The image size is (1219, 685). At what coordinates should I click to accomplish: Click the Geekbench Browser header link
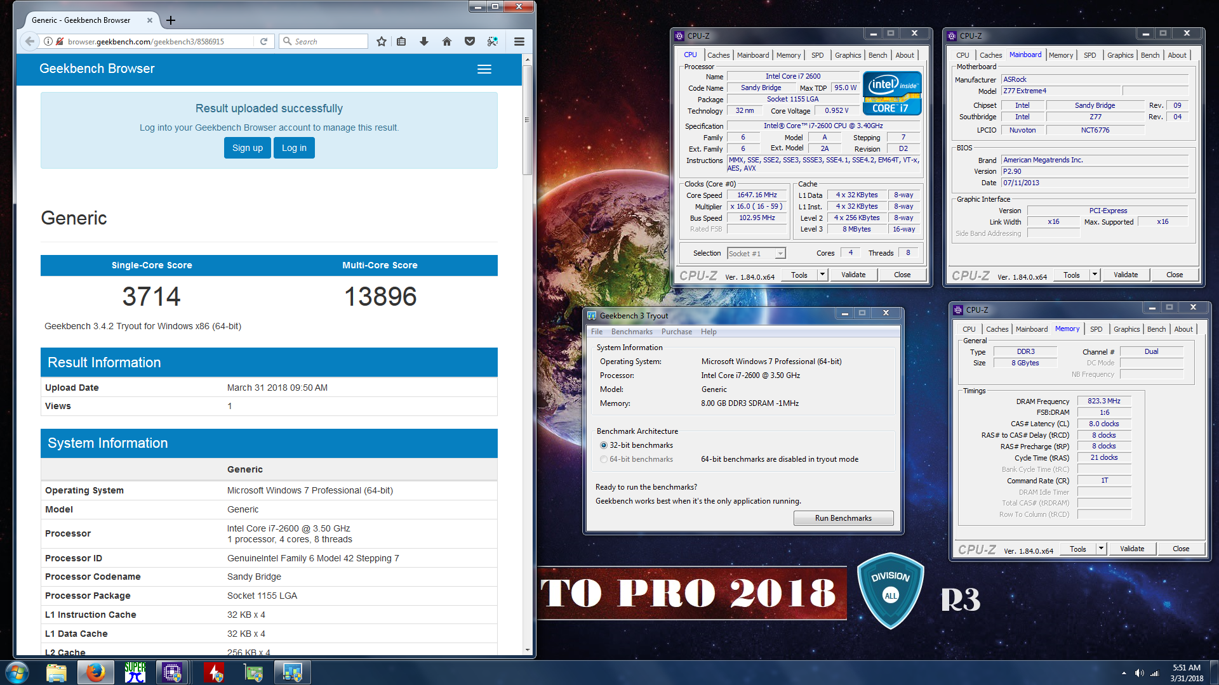pyautogui.click(x=97, y=68)
